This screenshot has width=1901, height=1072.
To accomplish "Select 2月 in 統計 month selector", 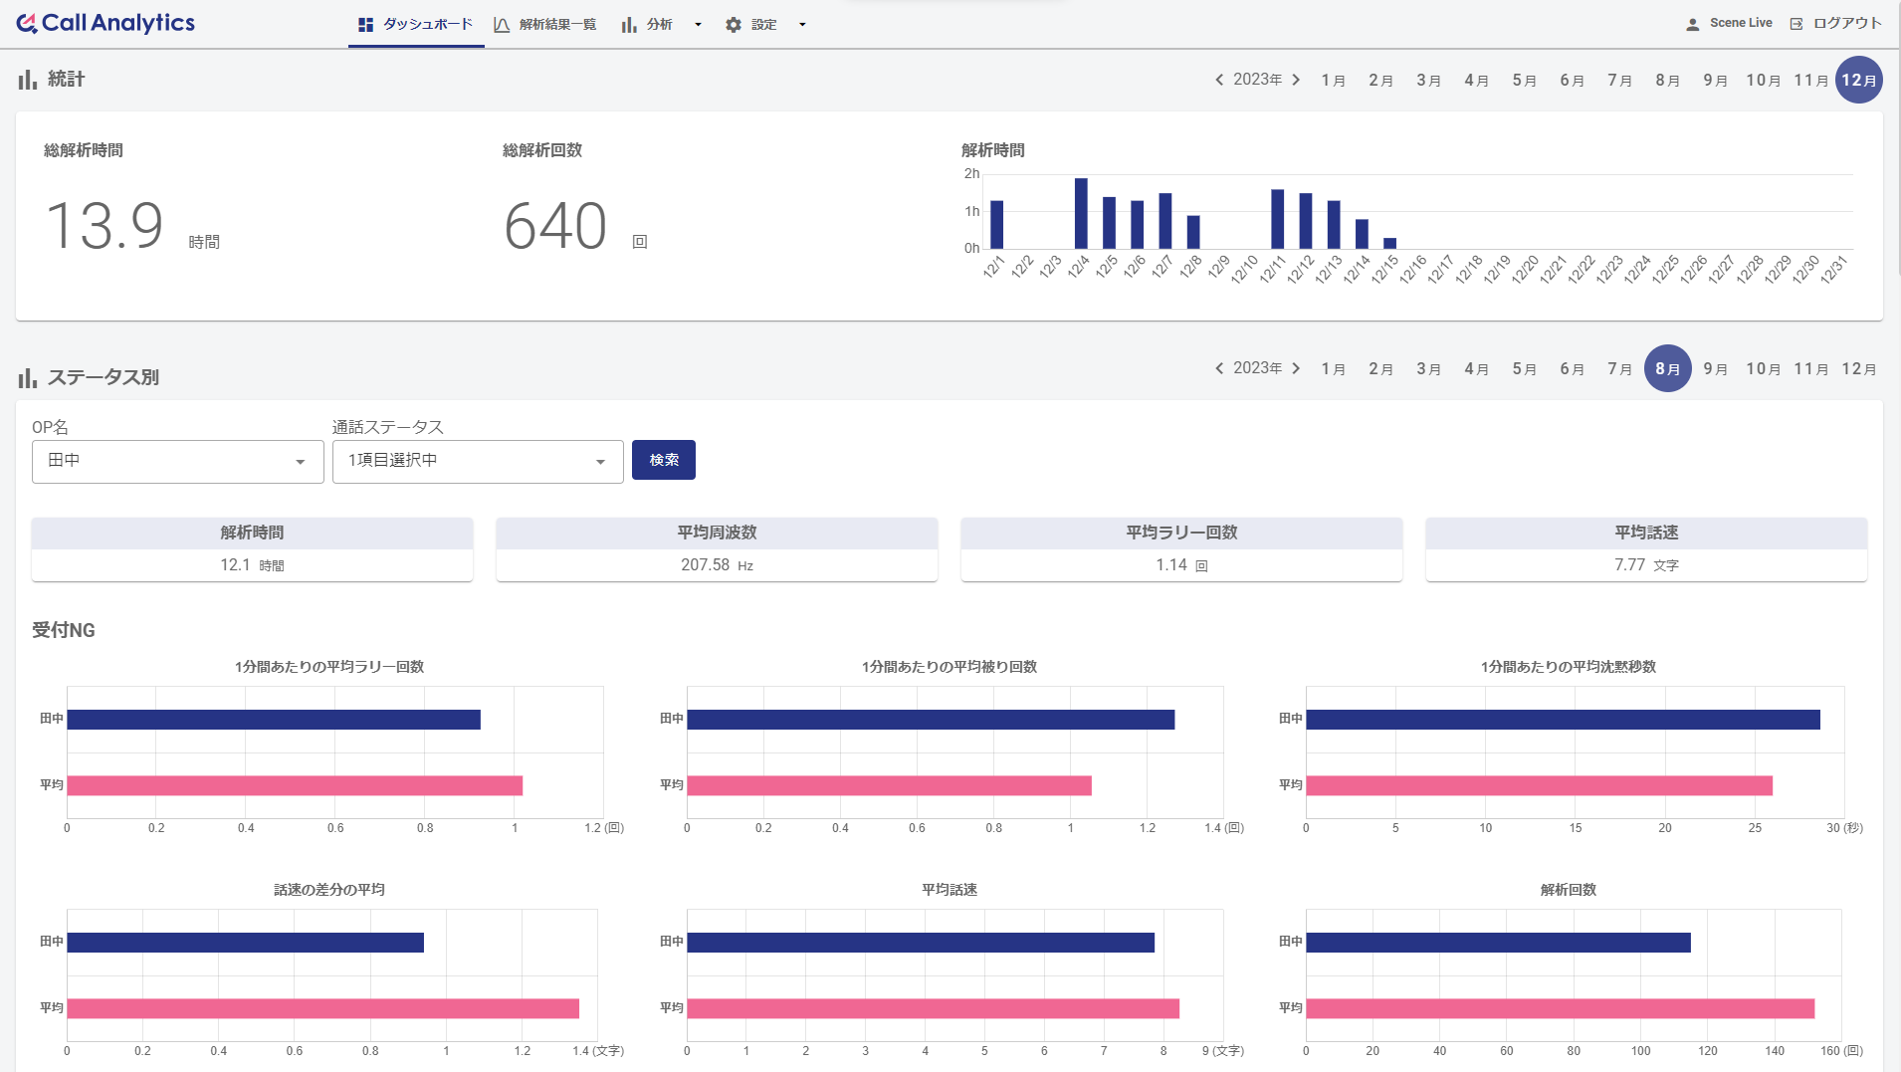I will click(x=1381, y=80).
